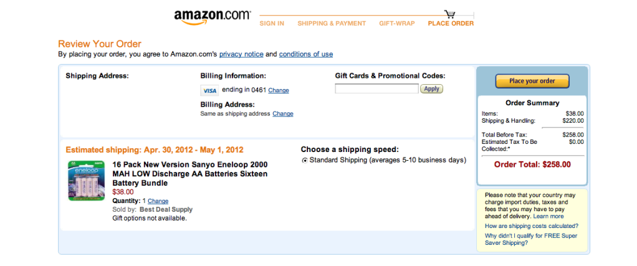Select the Place Order step
Screen dimensions: 637x266
click(451, 24)
